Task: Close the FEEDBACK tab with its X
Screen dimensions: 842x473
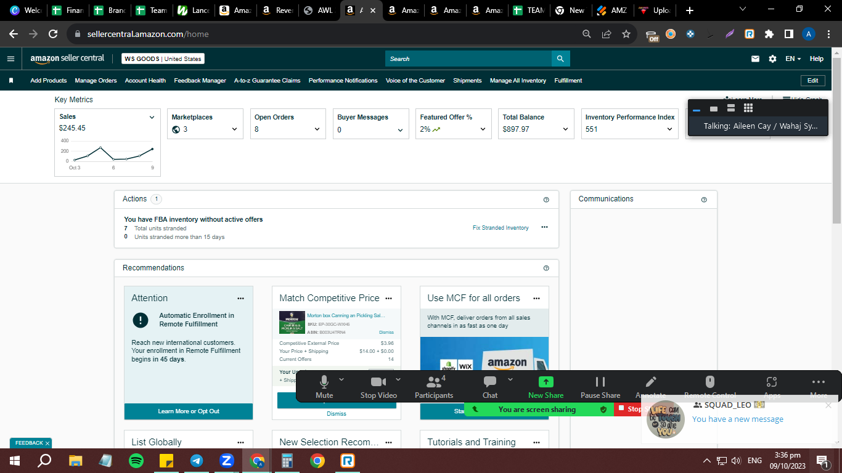Action: pyautogui.click(x=47, y=443)
